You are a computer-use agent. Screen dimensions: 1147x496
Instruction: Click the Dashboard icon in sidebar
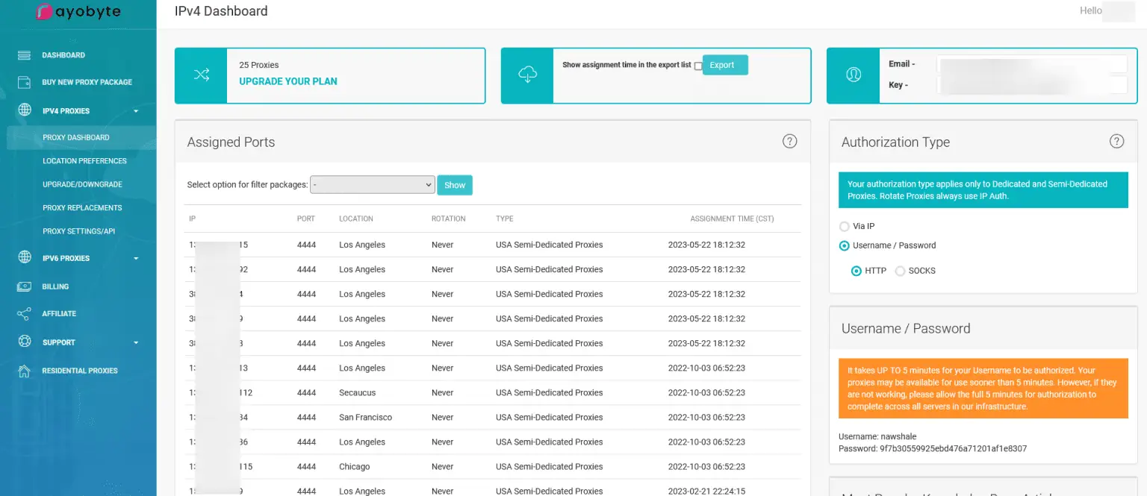24,55
